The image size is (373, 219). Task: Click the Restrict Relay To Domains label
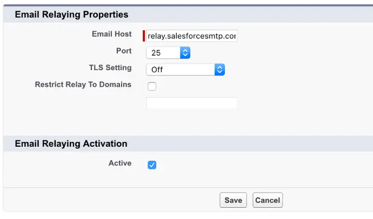coord(83,85)
